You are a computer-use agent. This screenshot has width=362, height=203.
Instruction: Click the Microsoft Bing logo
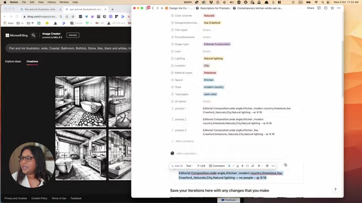pos(16,35)
